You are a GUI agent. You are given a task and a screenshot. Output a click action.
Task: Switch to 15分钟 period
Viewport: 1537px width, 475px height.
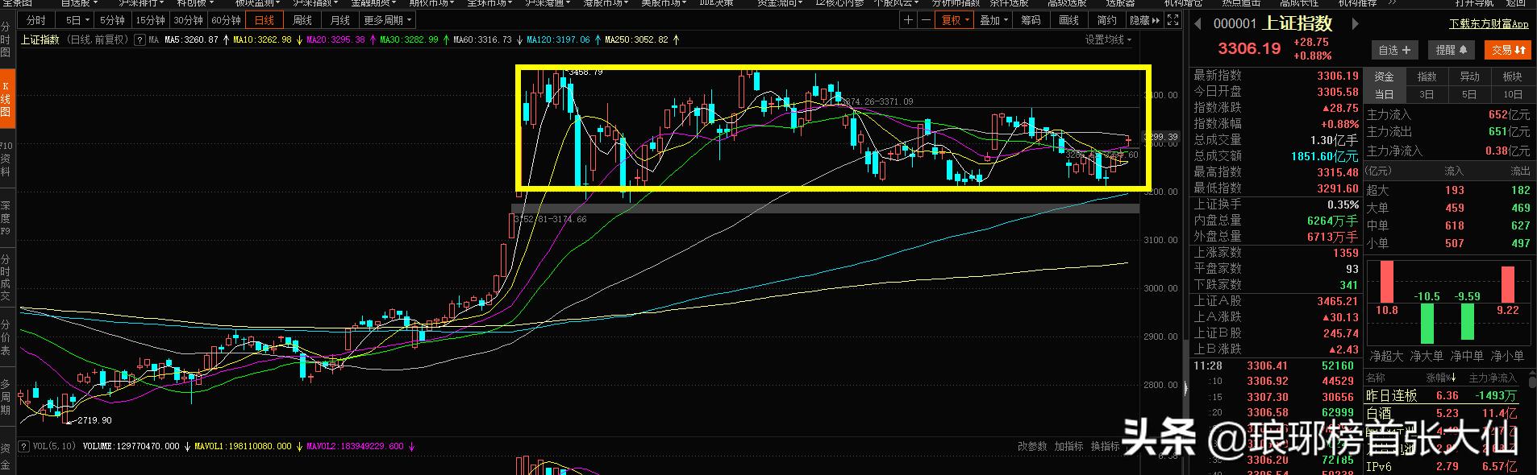pos(150,20)
